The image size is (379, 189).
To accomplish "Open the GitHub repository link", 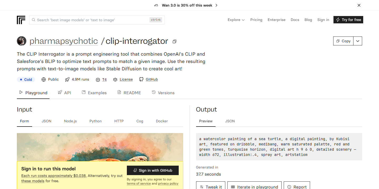I will [x=152, y=80].
